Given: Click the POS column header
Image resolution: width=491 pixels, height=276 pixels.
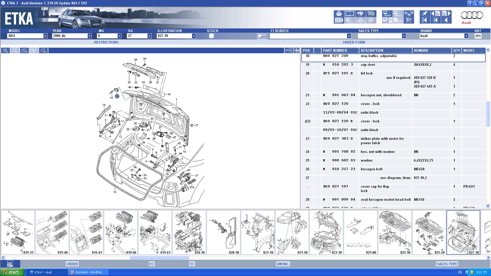Looking at the screenshot, I should (307, 50).
